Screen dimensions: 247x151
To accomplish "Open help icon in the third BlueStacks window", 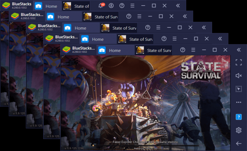I will click(x=148, y=27).
